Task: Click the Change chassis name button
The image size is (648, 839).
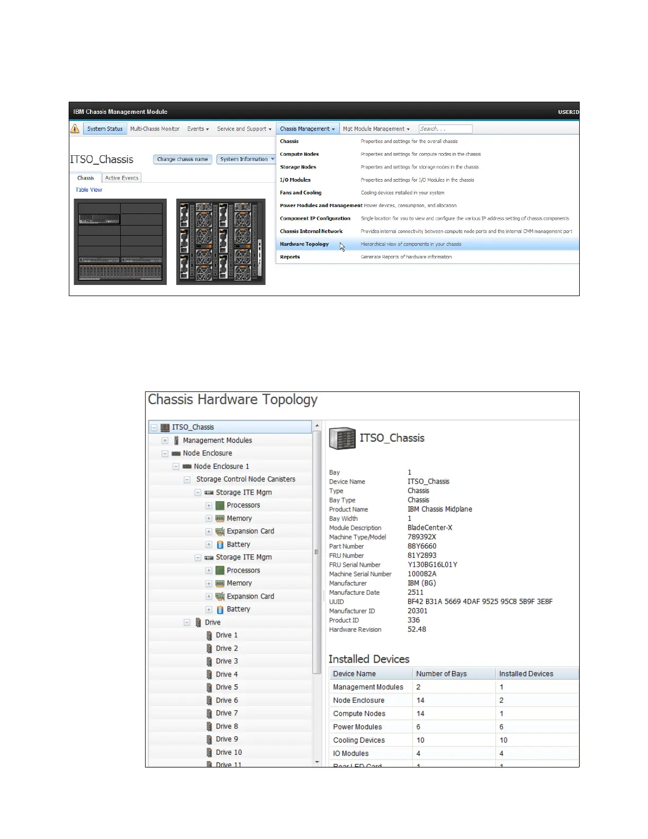Action: pos(183,159)
